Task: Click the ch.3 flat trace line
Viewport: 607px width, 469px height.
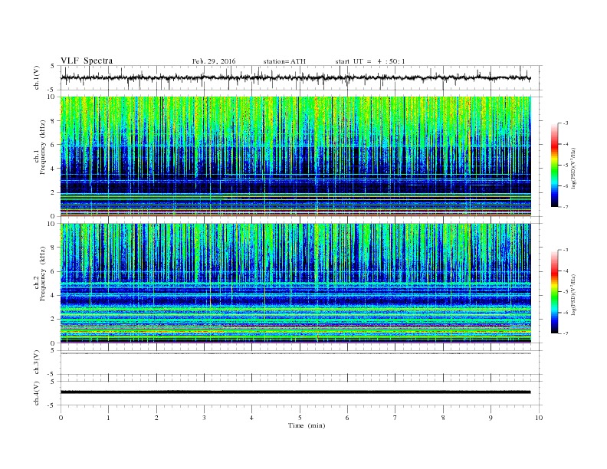Action: (295, 353)
